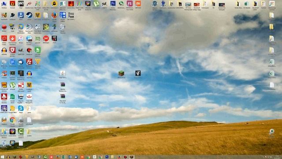Screen dimensions: 282x159
Task: Open the desktop Camtasia green C shortcut
Action: (21, 132)
